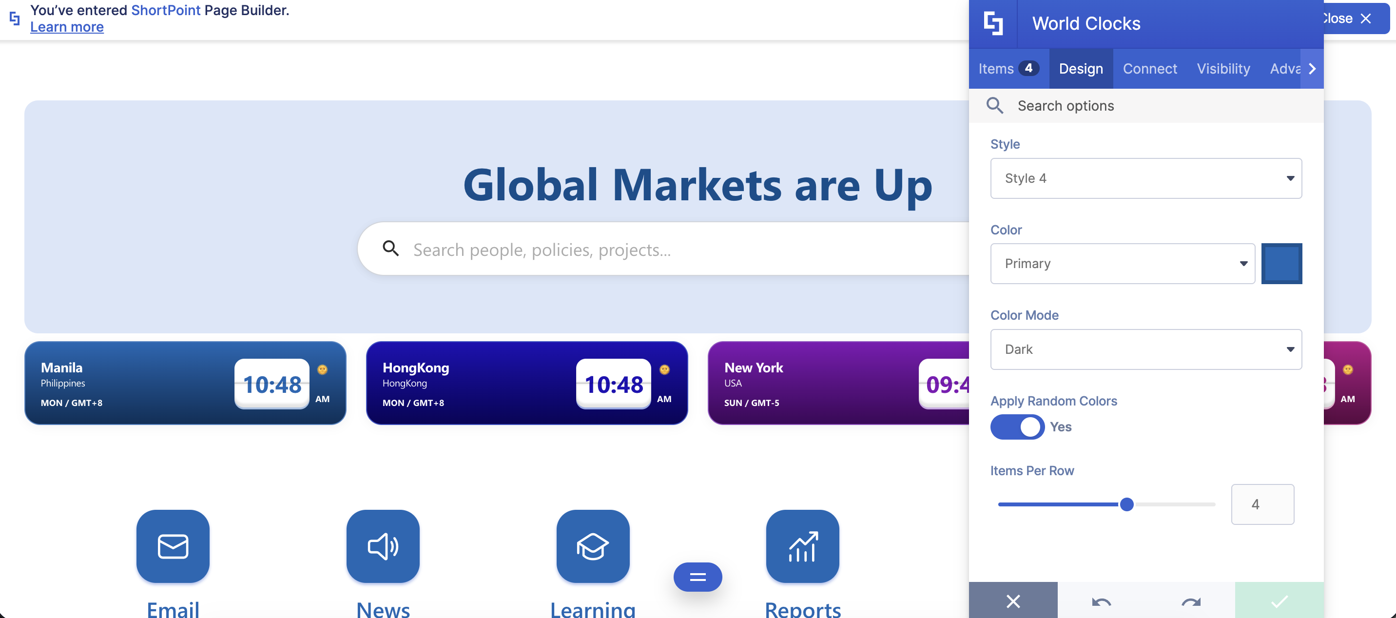The image size is (1396, 618).
Task: Click the ShortPoint logo in panel header
Action: (993, 23)
